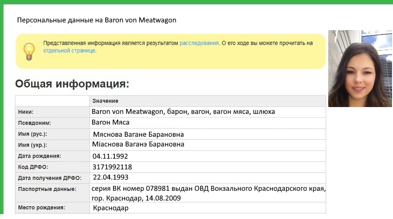Click the date value '04.11.1992'
The width and height of the screenshot is (393, 219).
[x=110, y=156]
